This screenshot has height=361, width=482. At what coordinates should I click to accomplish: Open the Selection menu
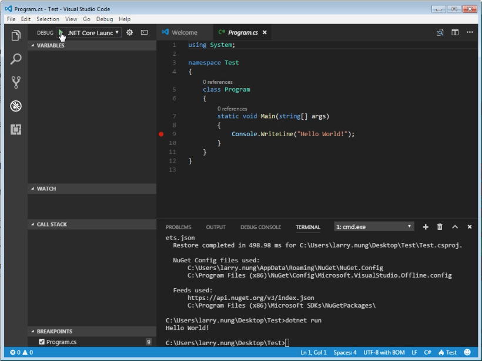coord(48,19)
